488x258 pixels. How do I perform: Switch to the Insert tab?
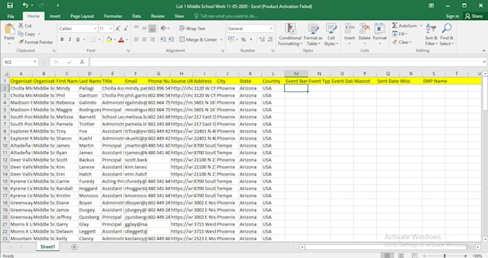coord(55,16)
